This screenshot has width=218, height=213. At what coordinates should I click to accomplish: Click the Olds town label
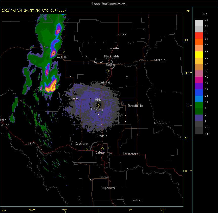(x=98, y=100)
